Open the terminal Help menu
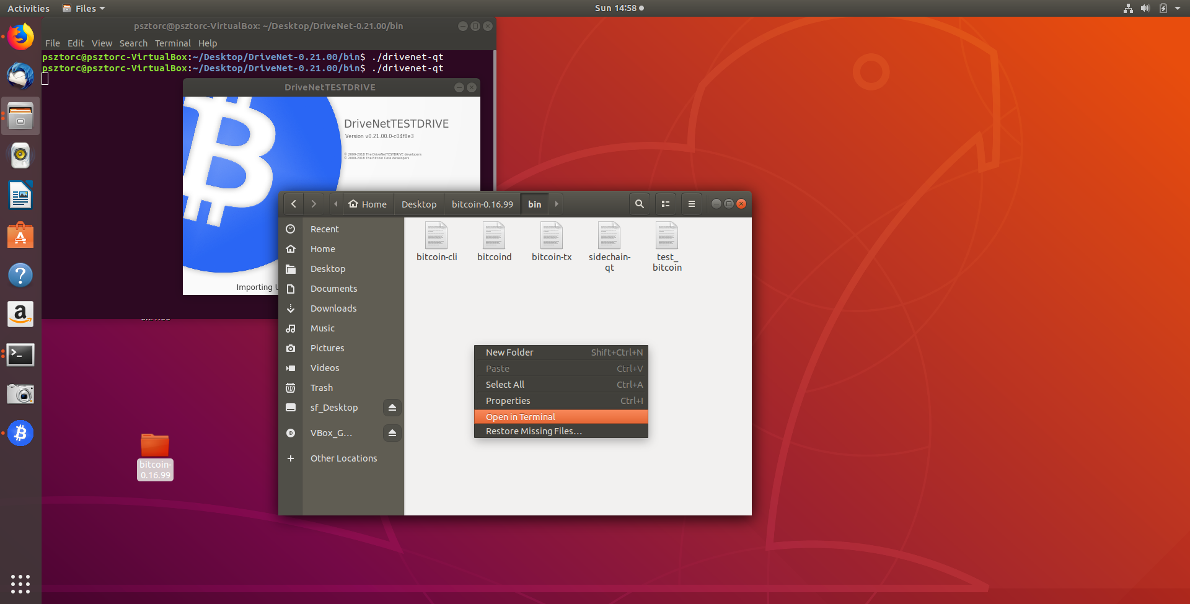The image size is (1190, 604). pyautogui.click(x=208, y=43)
